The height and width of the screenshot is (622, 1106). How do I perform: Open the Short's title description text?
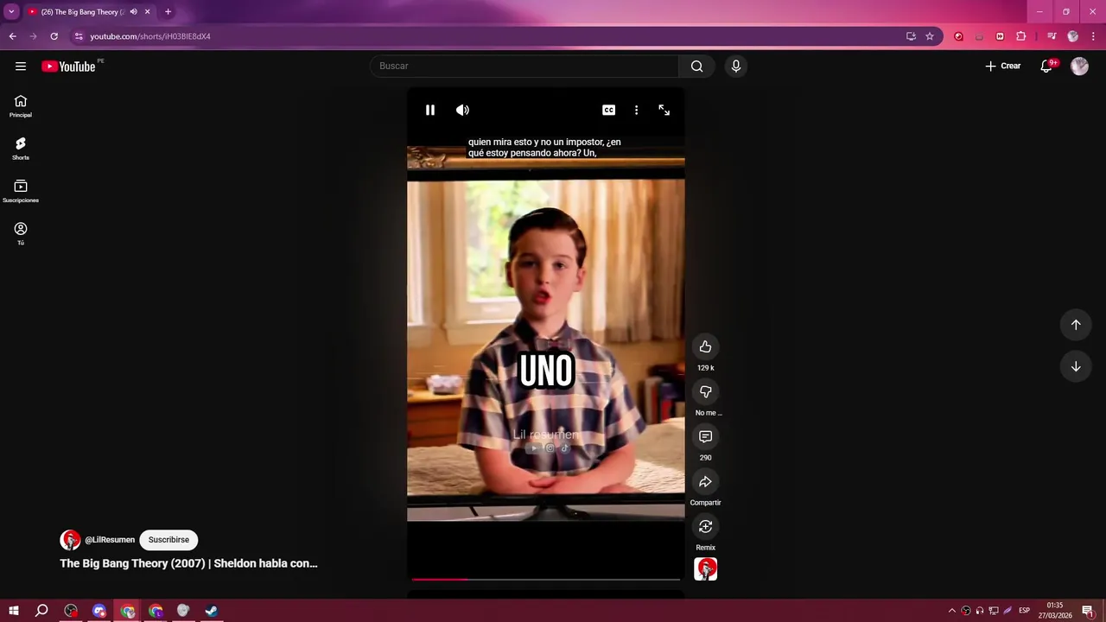[x=188, y=563]
